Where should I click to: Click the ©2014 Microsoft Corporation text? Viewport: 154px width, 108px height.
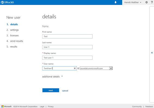[x=25, y=107]
